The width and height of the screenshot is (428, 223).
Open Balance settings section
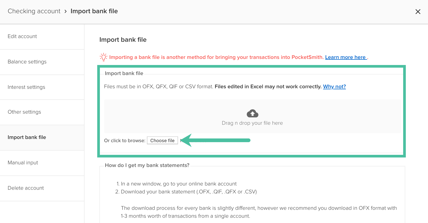[x=42, y=62]
